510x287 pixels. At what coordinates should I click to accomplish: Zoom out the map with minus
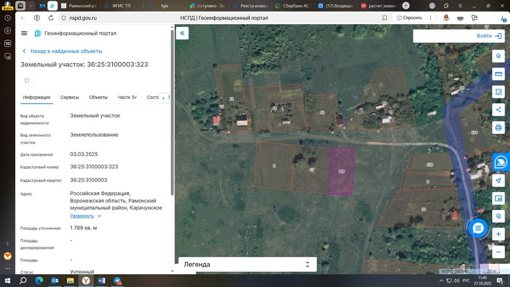pyautogui.click(x=498, y=252)
